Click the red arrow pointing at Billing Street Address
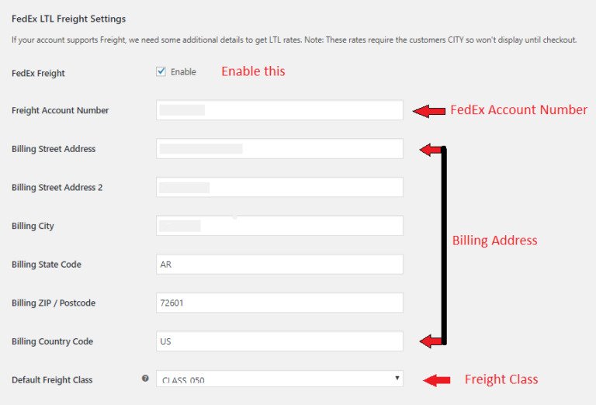 (x=430, y=149)
